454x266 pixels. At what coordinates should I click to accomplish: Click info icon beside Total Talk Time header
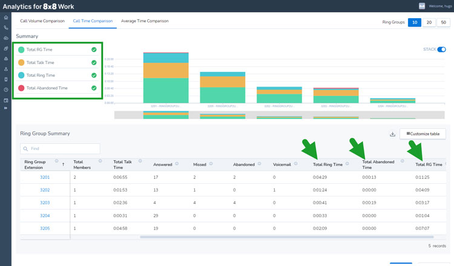coord(140,161)
